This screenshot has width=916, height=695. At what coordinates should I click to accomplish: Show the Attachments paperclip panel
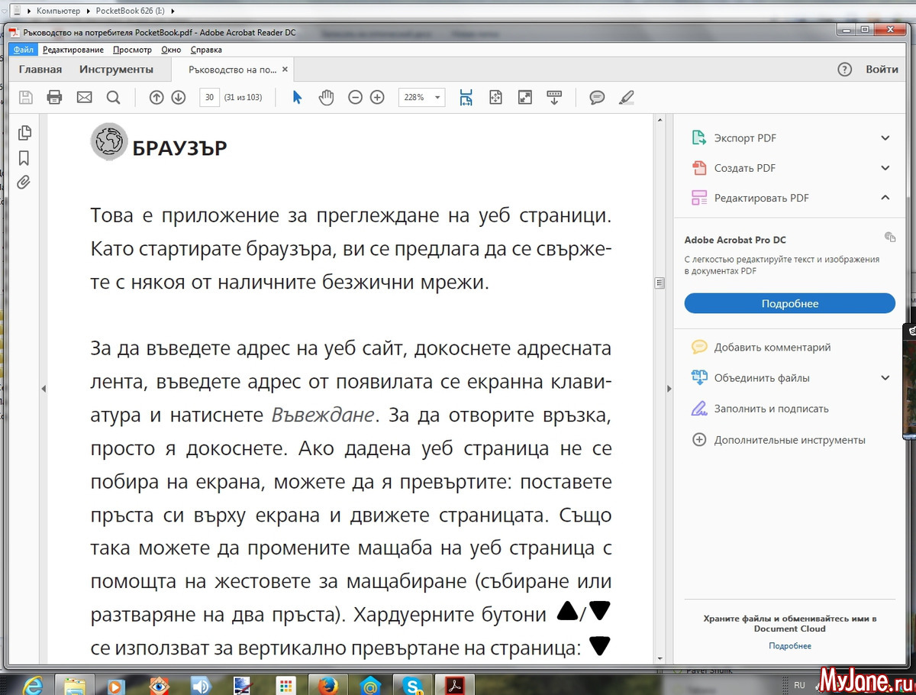point(24,182)
